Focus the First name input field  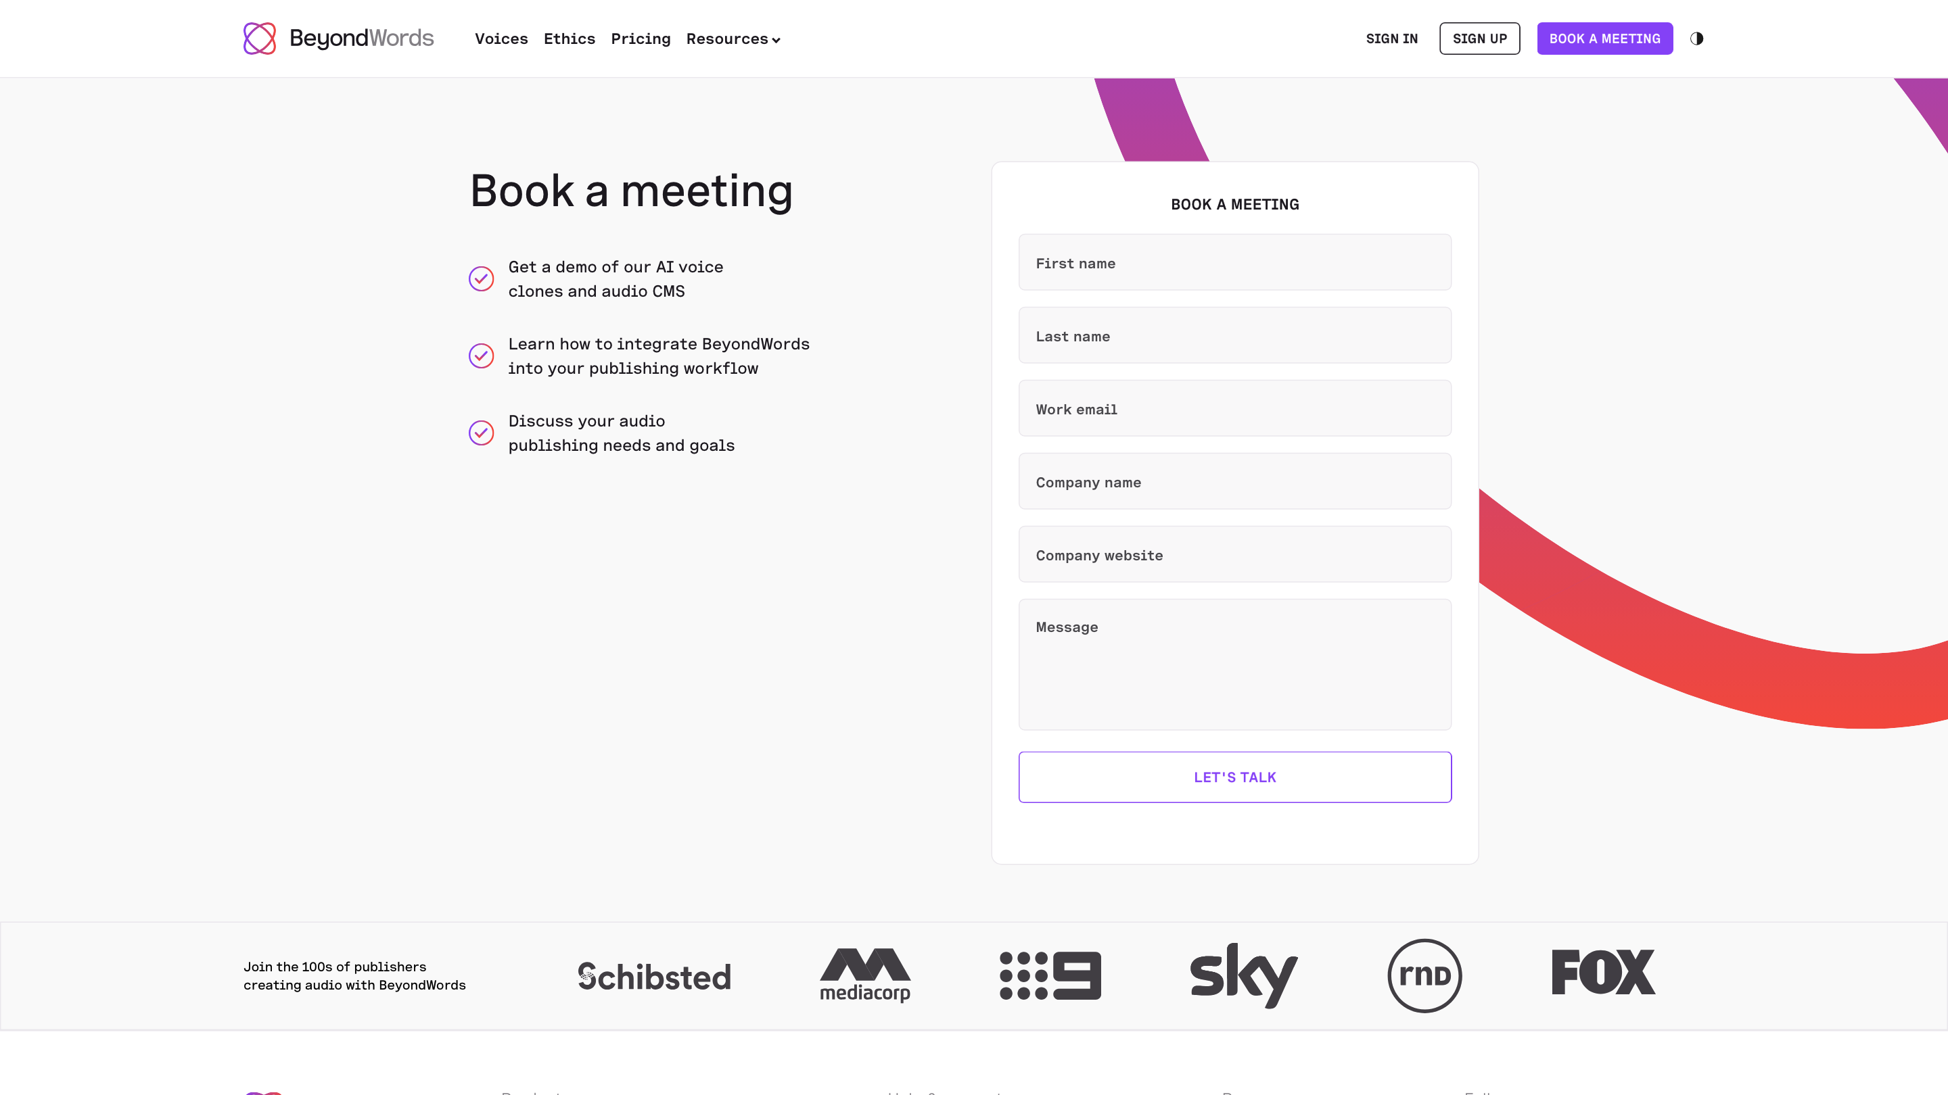(1235, 263)
